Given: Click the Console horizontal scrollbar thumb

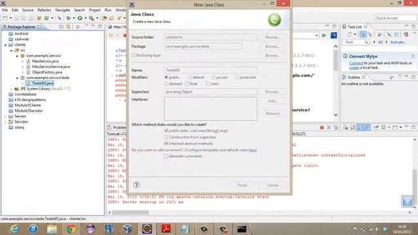Looking at the screenshot, I should [130, 212].
